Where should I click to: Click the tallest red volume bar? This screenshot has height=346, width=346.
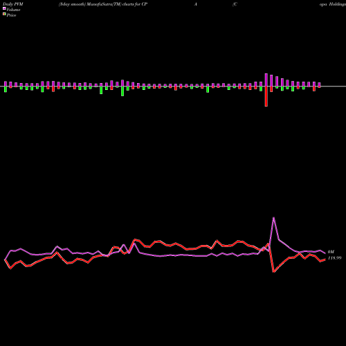coord(266,96)
